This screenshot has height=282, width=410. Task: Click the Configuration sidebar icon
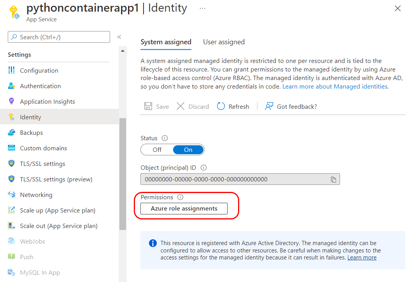(11, 70)
